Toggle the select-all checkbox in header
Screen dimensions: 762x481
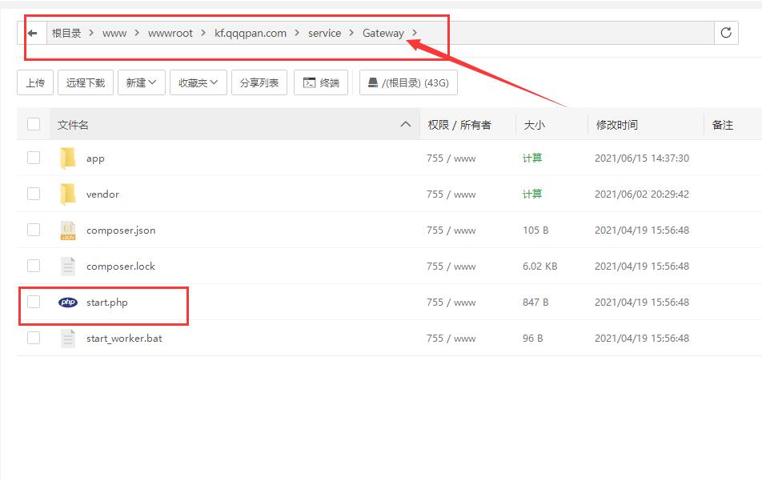click(34, 124)
